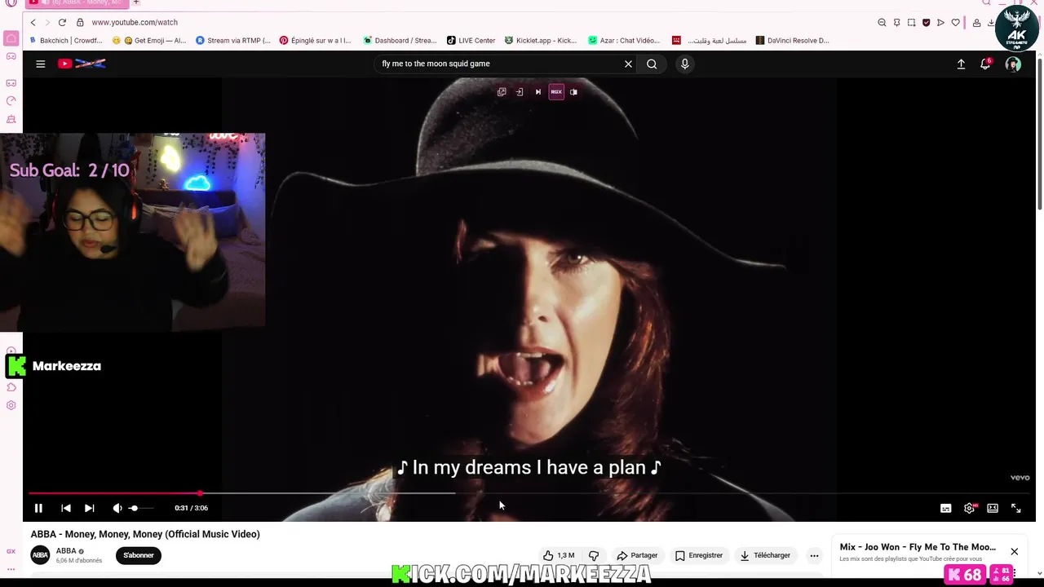Image resolution: width=1044 pixels, height=587 pixels.
Task: Click the pin icon in the address bar
Action: [x=896, y=23]
